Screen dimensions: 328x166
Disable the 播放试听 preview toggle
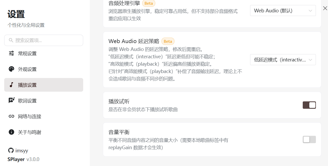(309, 105)
